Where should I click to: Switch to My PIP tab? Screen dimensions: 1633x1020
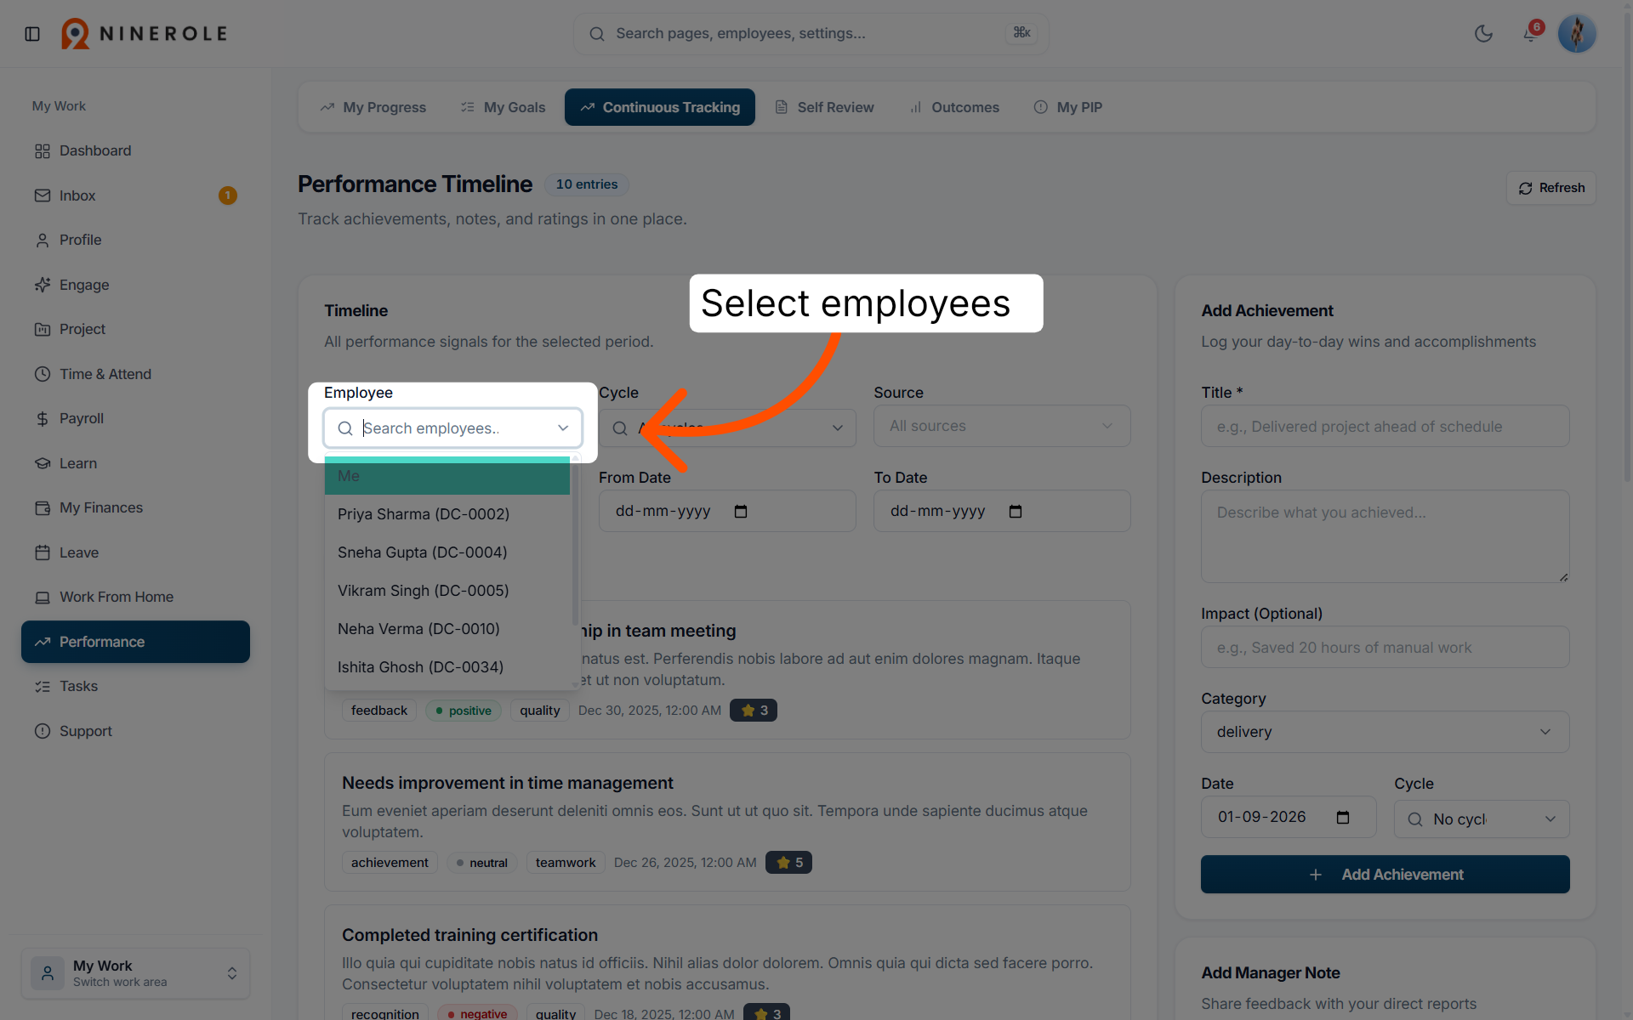(1068, 107)
